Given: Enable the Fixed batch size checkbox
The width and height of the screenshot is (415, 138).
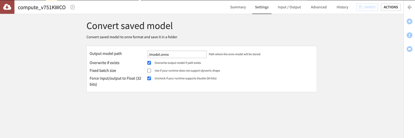Looking at the screenshot, I should click(149, 70).
